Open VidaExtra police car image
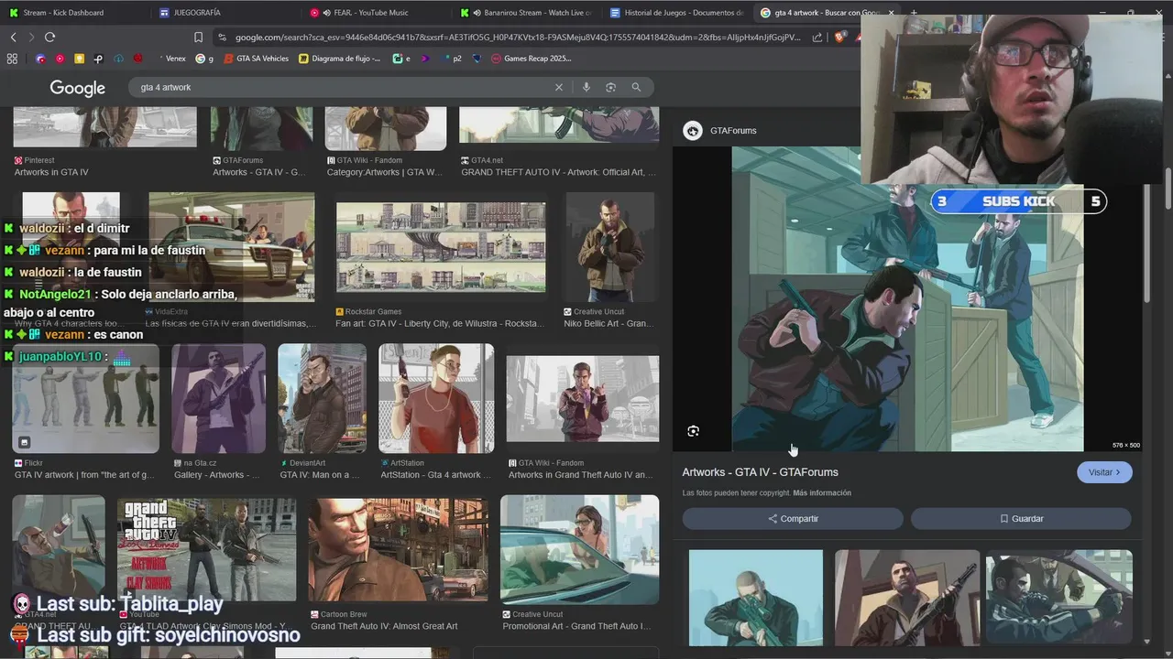1173x659 pixels. click(232, 247)
